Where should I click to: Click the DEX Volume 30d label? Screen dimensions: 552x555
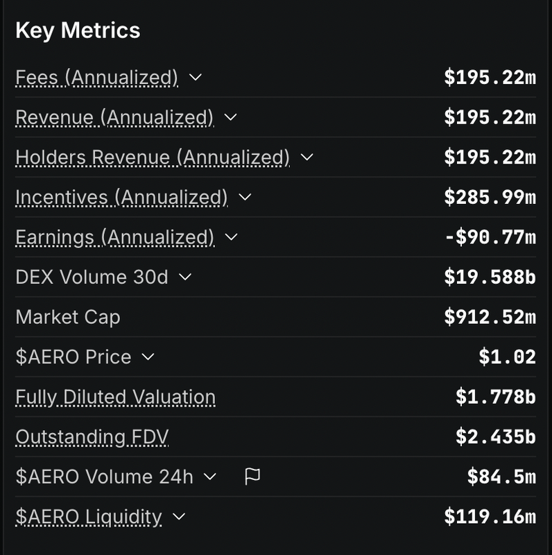coord(92,277)
